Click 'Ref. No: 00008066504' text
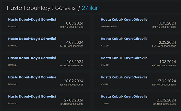 (164, 66)
